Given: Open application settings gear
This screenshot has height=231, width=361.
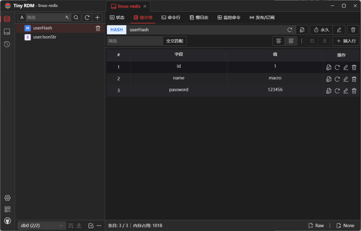Looking at the screenshot, I should [7, 198].
